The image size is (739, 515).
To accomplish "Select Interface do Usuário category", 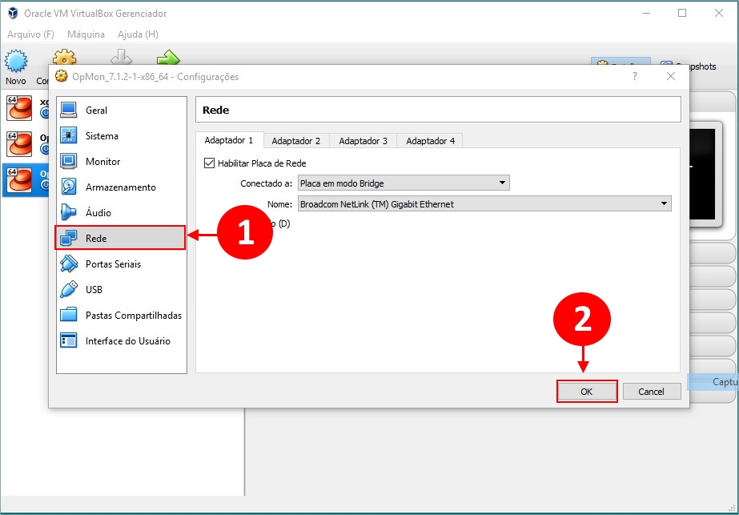I will tap(69, 341).
